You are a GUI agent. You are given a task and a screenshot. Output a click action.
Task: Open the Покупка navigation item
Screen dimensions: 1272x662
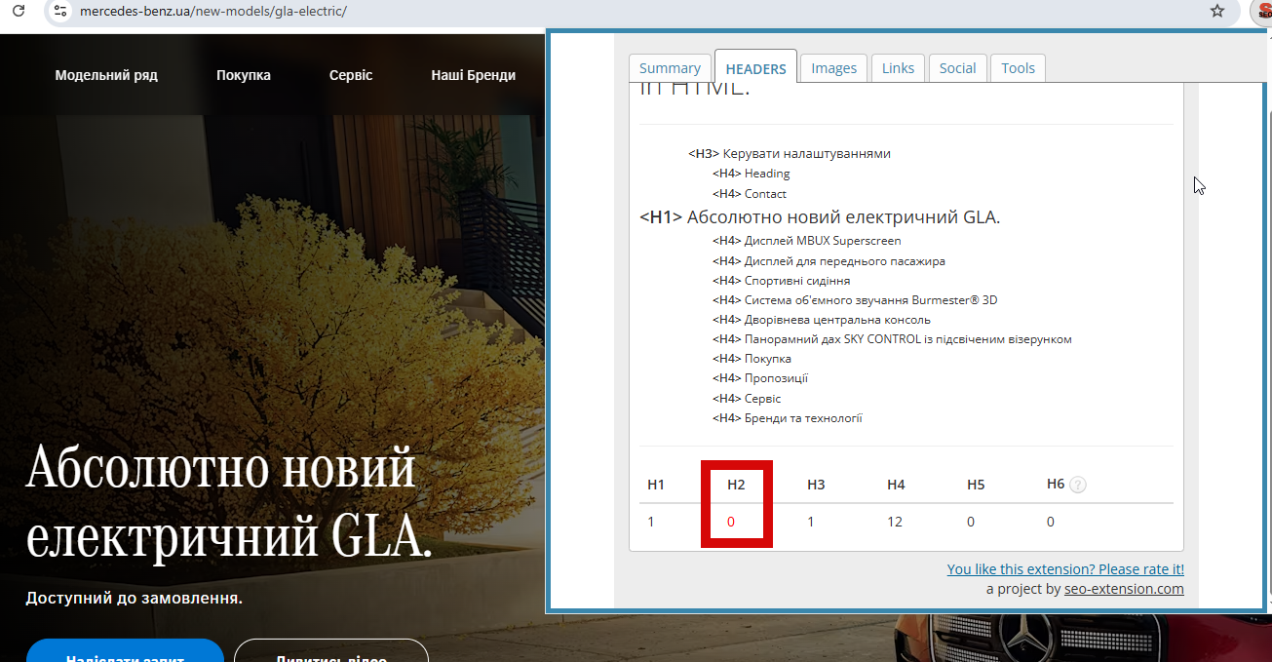point(244,75)
